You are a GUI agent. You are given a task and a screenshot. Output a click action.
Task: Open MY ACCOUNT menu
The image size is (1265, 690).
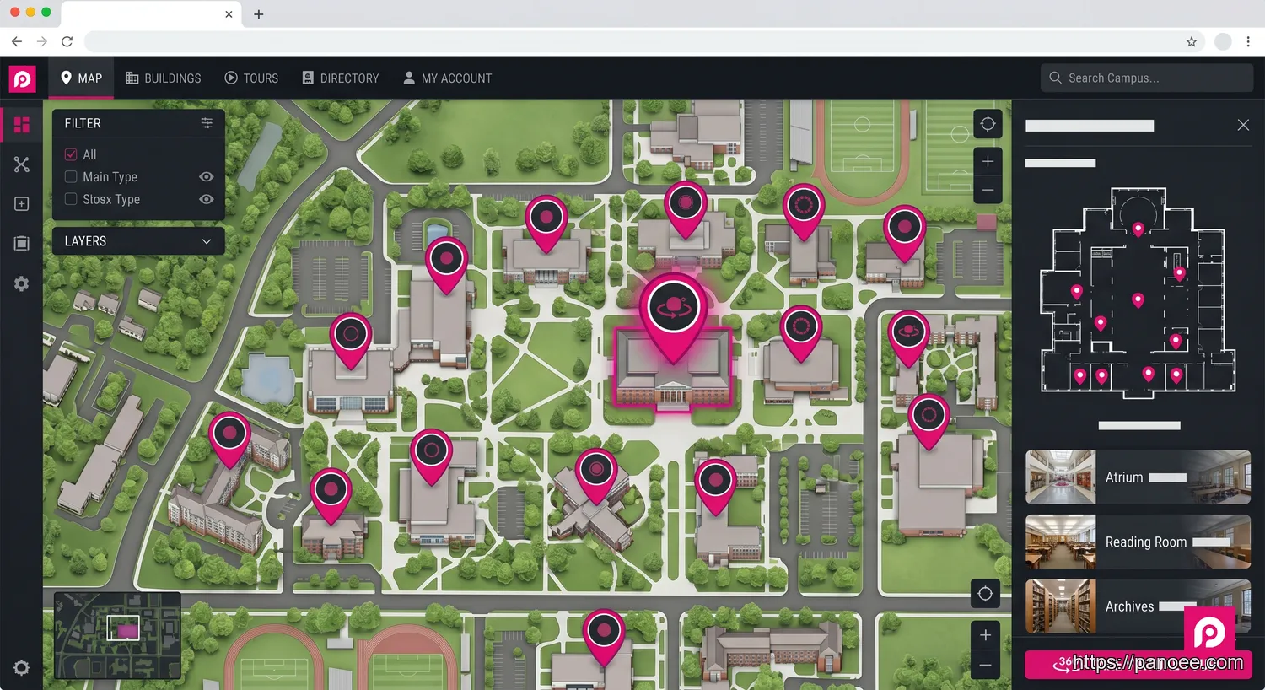[448, 78]
